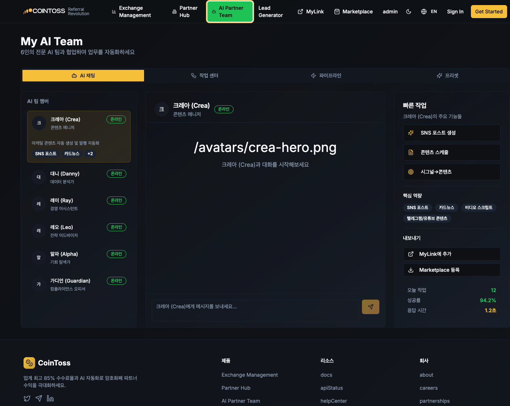510x406 pixels.
Task: Open the AI Partner Team nav item
Action: (x=230, y=12)
